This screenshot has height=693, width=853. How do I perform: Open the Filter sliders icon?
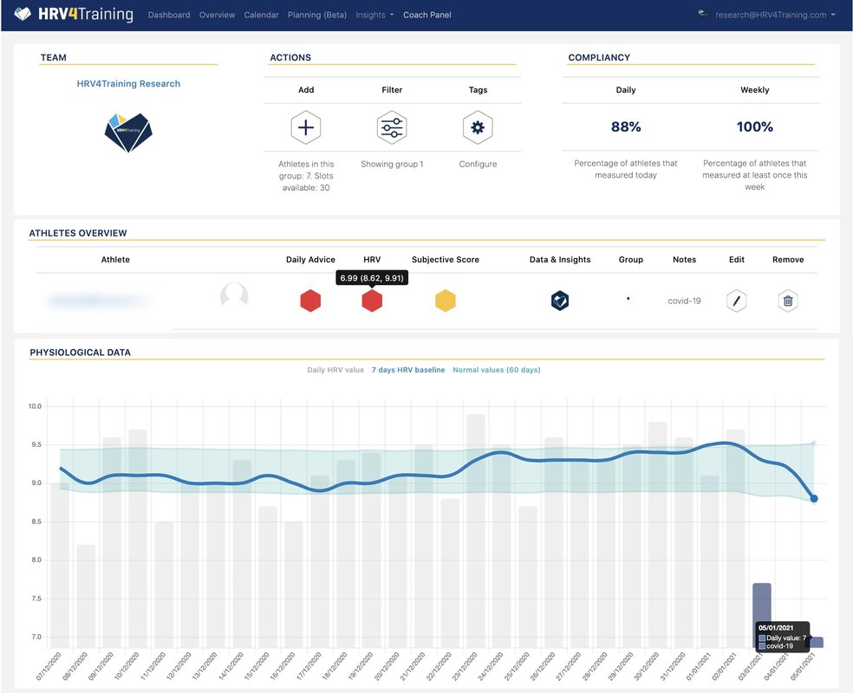tap(392, 127)
